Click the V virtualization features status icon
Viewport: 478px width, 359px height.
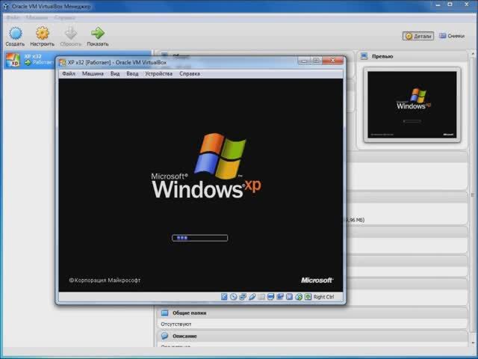click(289, 297)
